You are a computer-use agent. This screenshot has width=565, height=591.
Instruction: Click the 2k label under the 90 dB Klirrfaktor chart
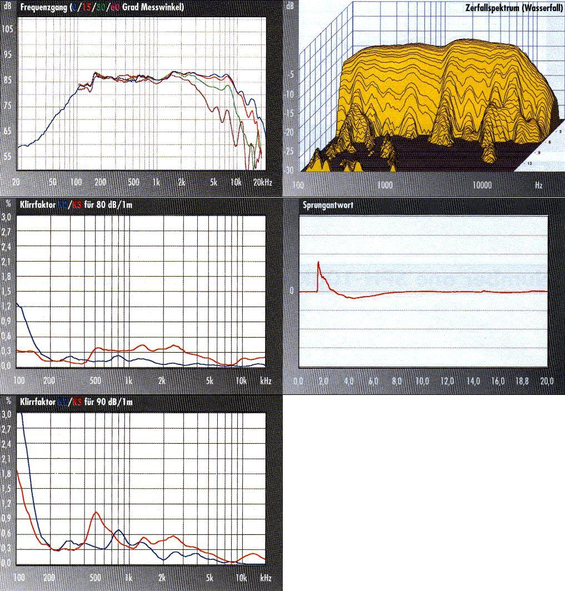tap(162, 578)
